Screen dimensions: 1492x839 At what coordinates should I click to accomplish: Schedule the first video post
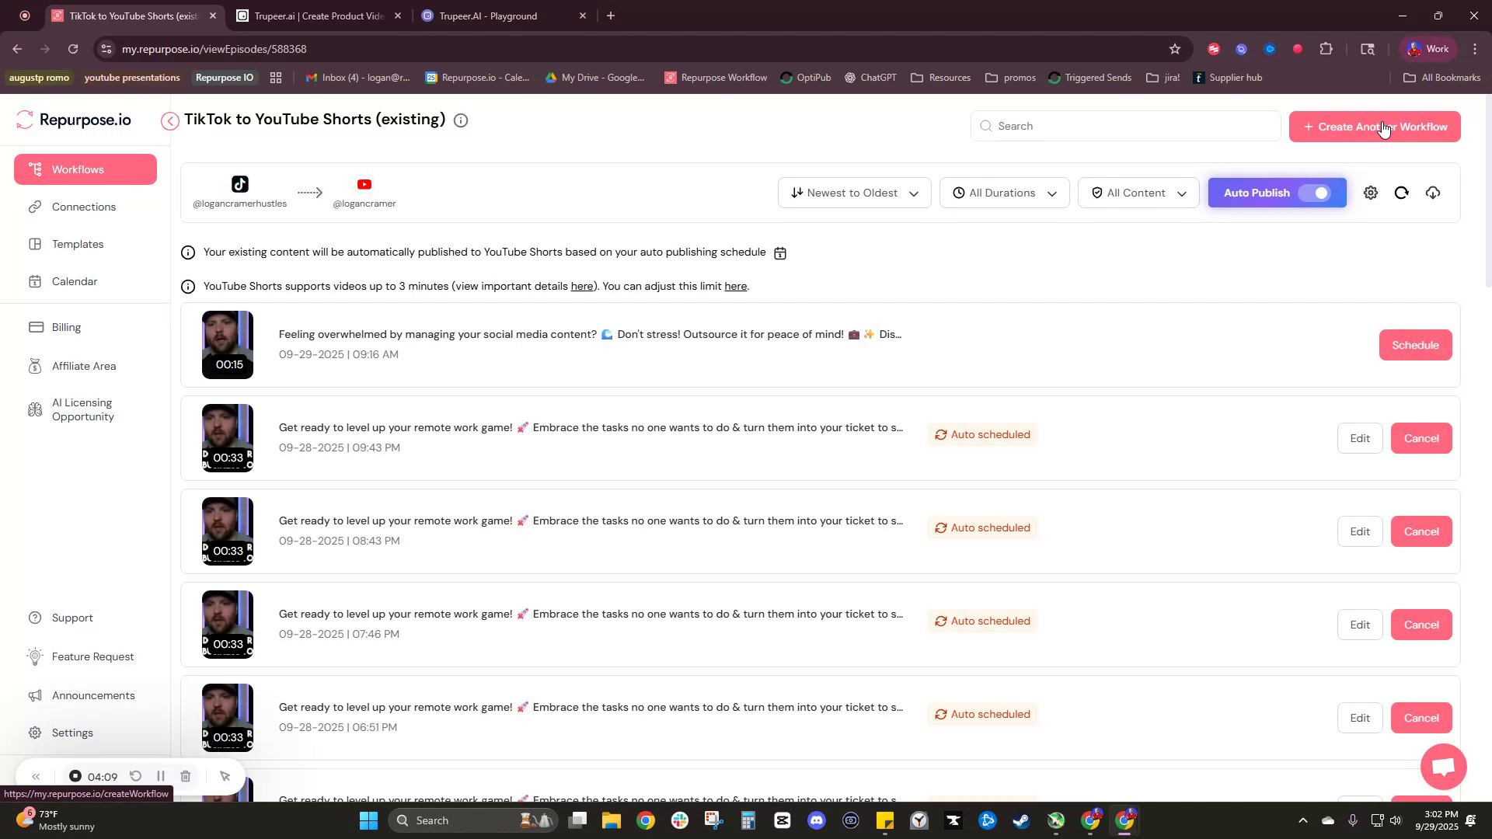[x=1414, y=344]
